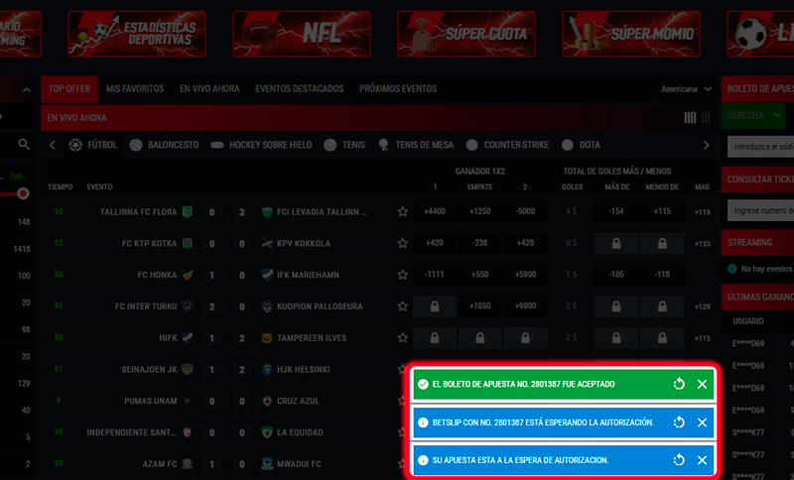The width and height of the screenshot is (794, 480).
Task: Select the Tenis de mesa filter
Action: (416, 145)
